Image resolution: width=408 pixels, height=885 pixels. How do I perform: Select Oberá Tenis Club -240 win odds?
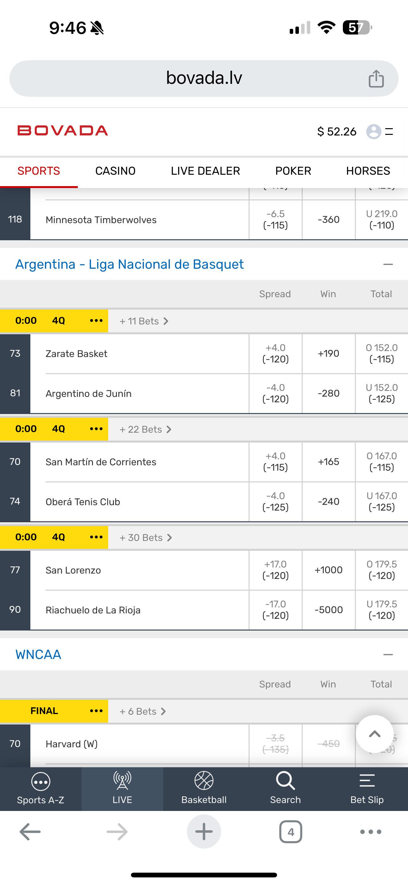[x=328, y=502]
